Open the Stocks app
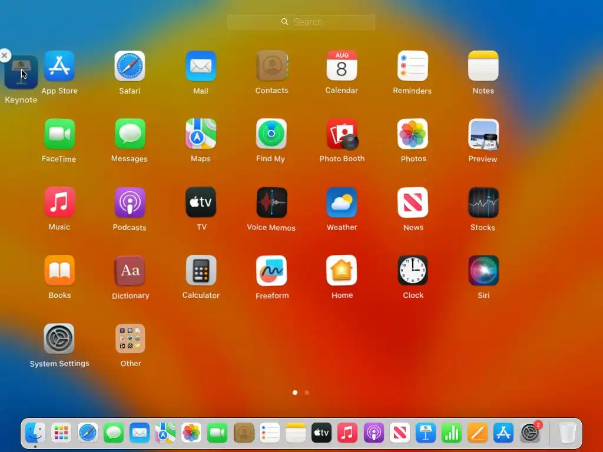603x452 pixels. 483,202
